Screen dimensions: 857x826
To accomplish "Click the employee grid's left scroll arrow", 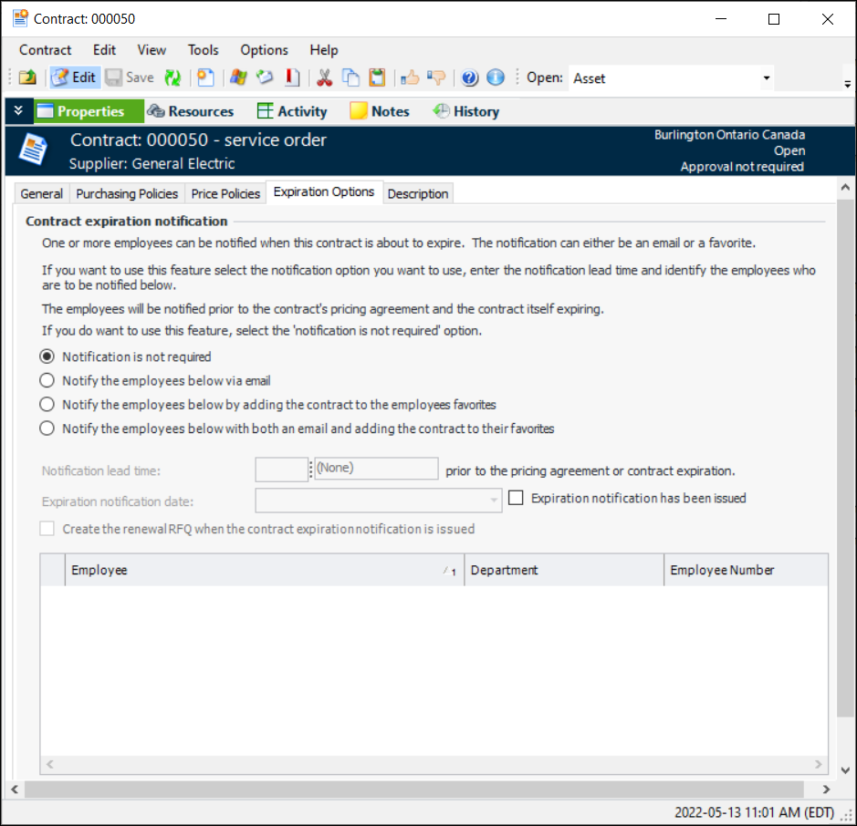I will [x=49, y=764].
